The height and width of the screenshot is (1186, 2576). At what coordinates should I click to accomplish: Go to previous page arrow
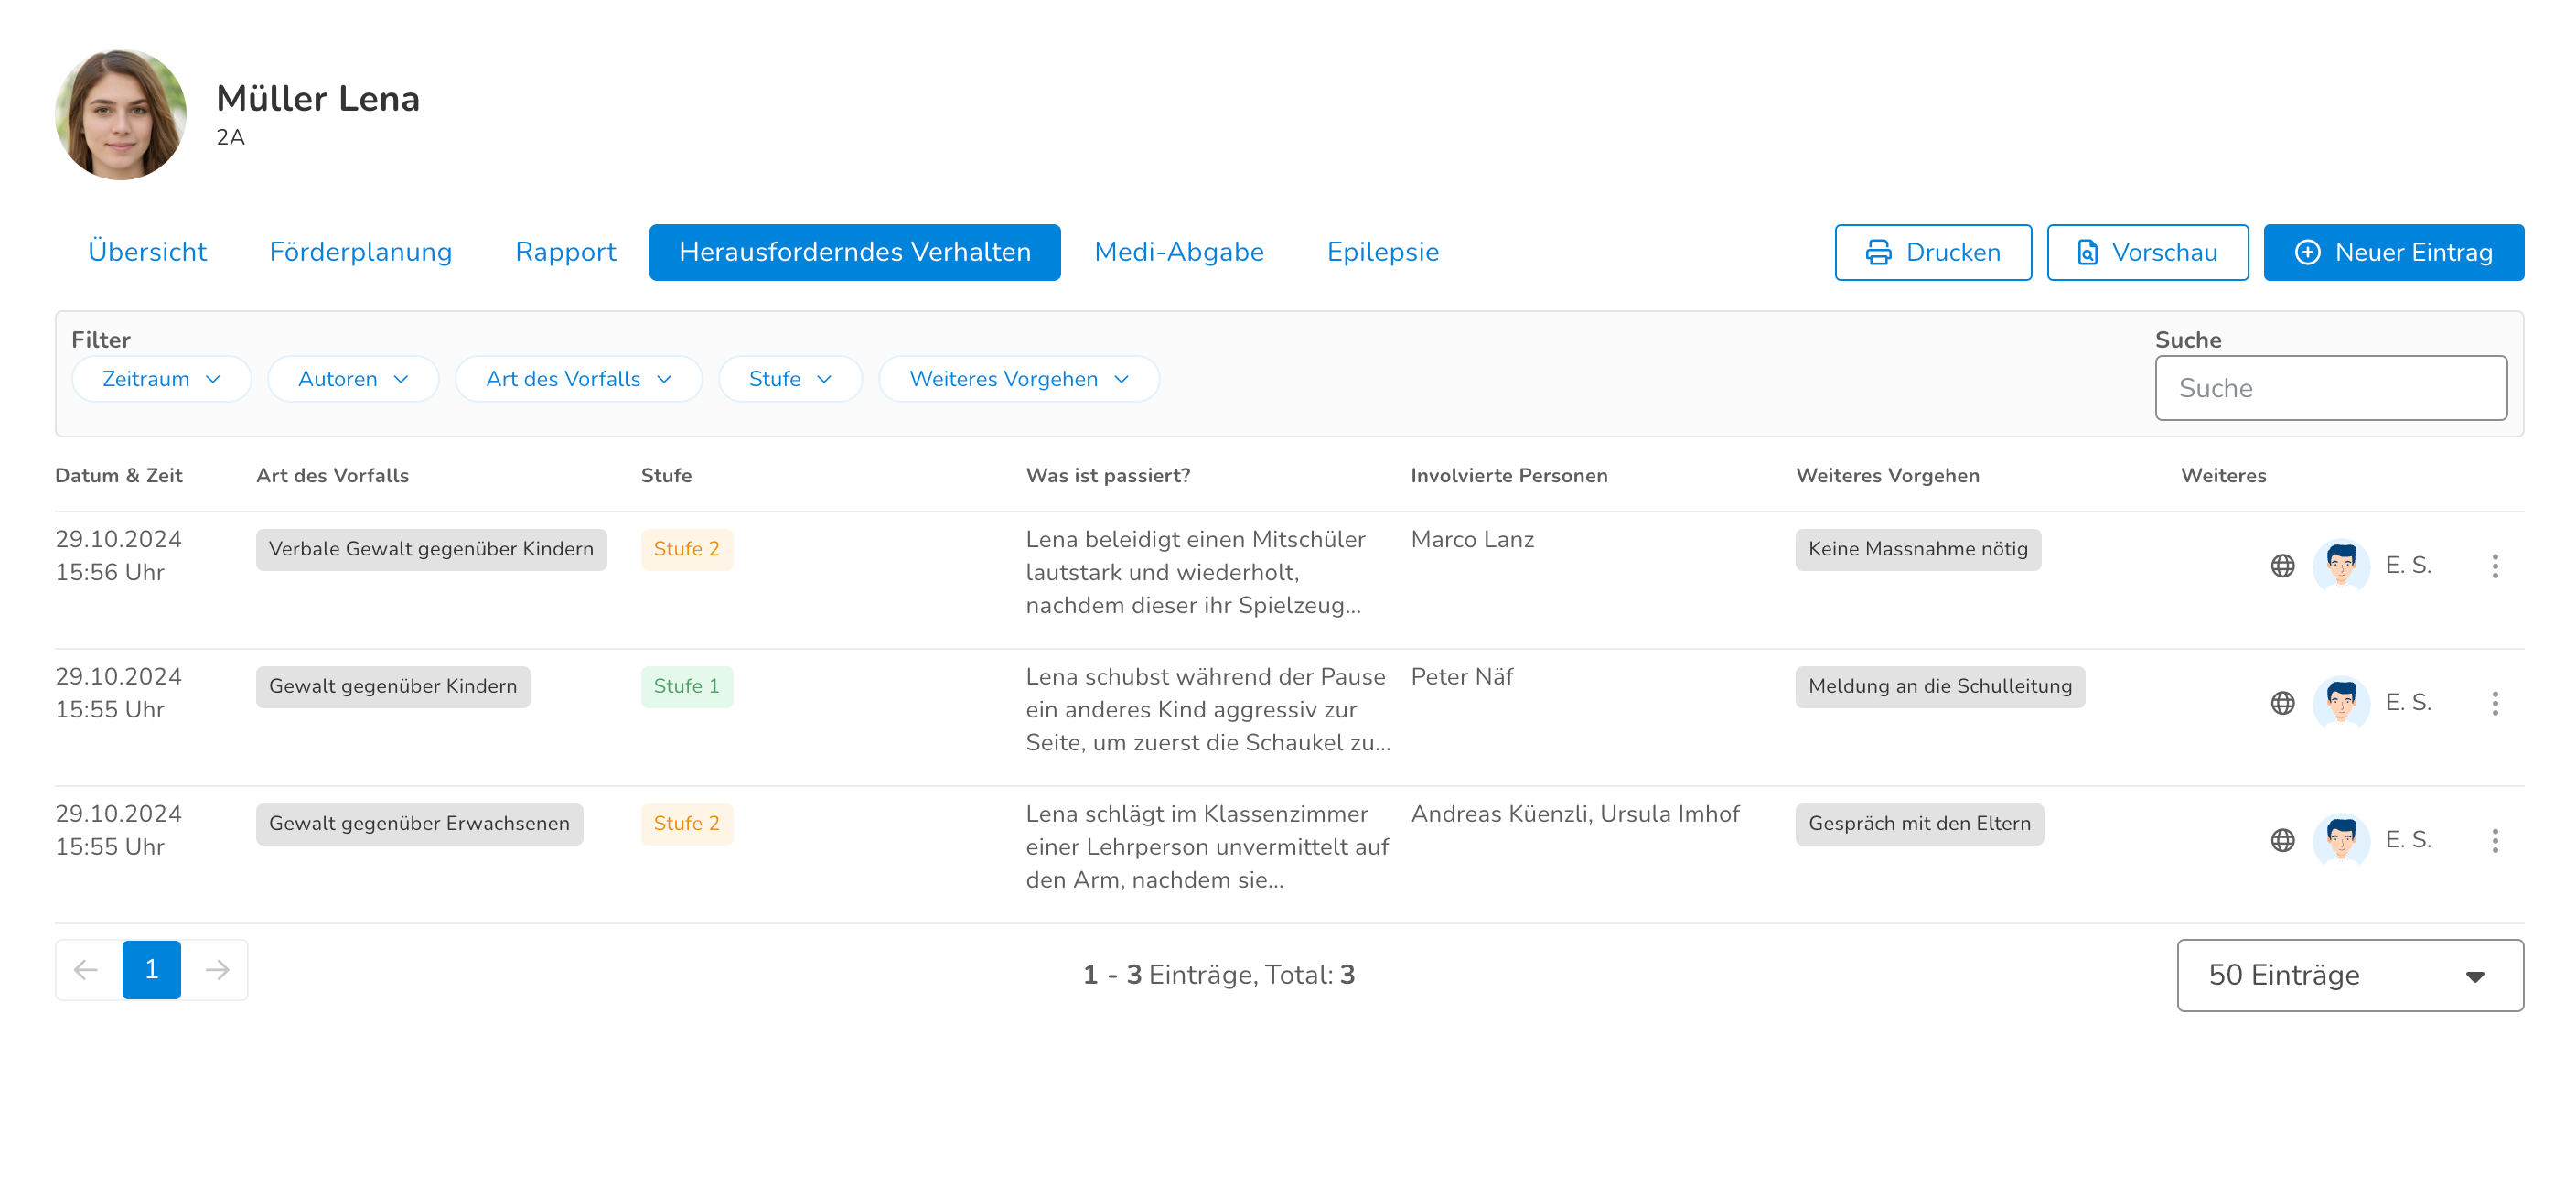coord(87,969)
